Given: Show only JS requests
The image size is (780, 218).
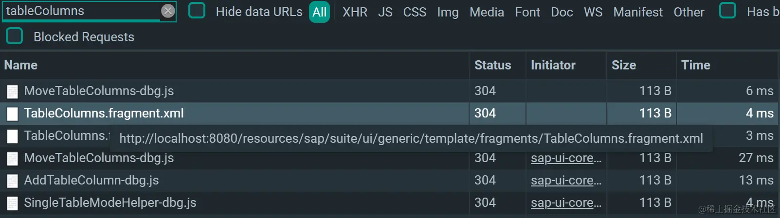Looking at the screenshot, I should pos(385,12).
